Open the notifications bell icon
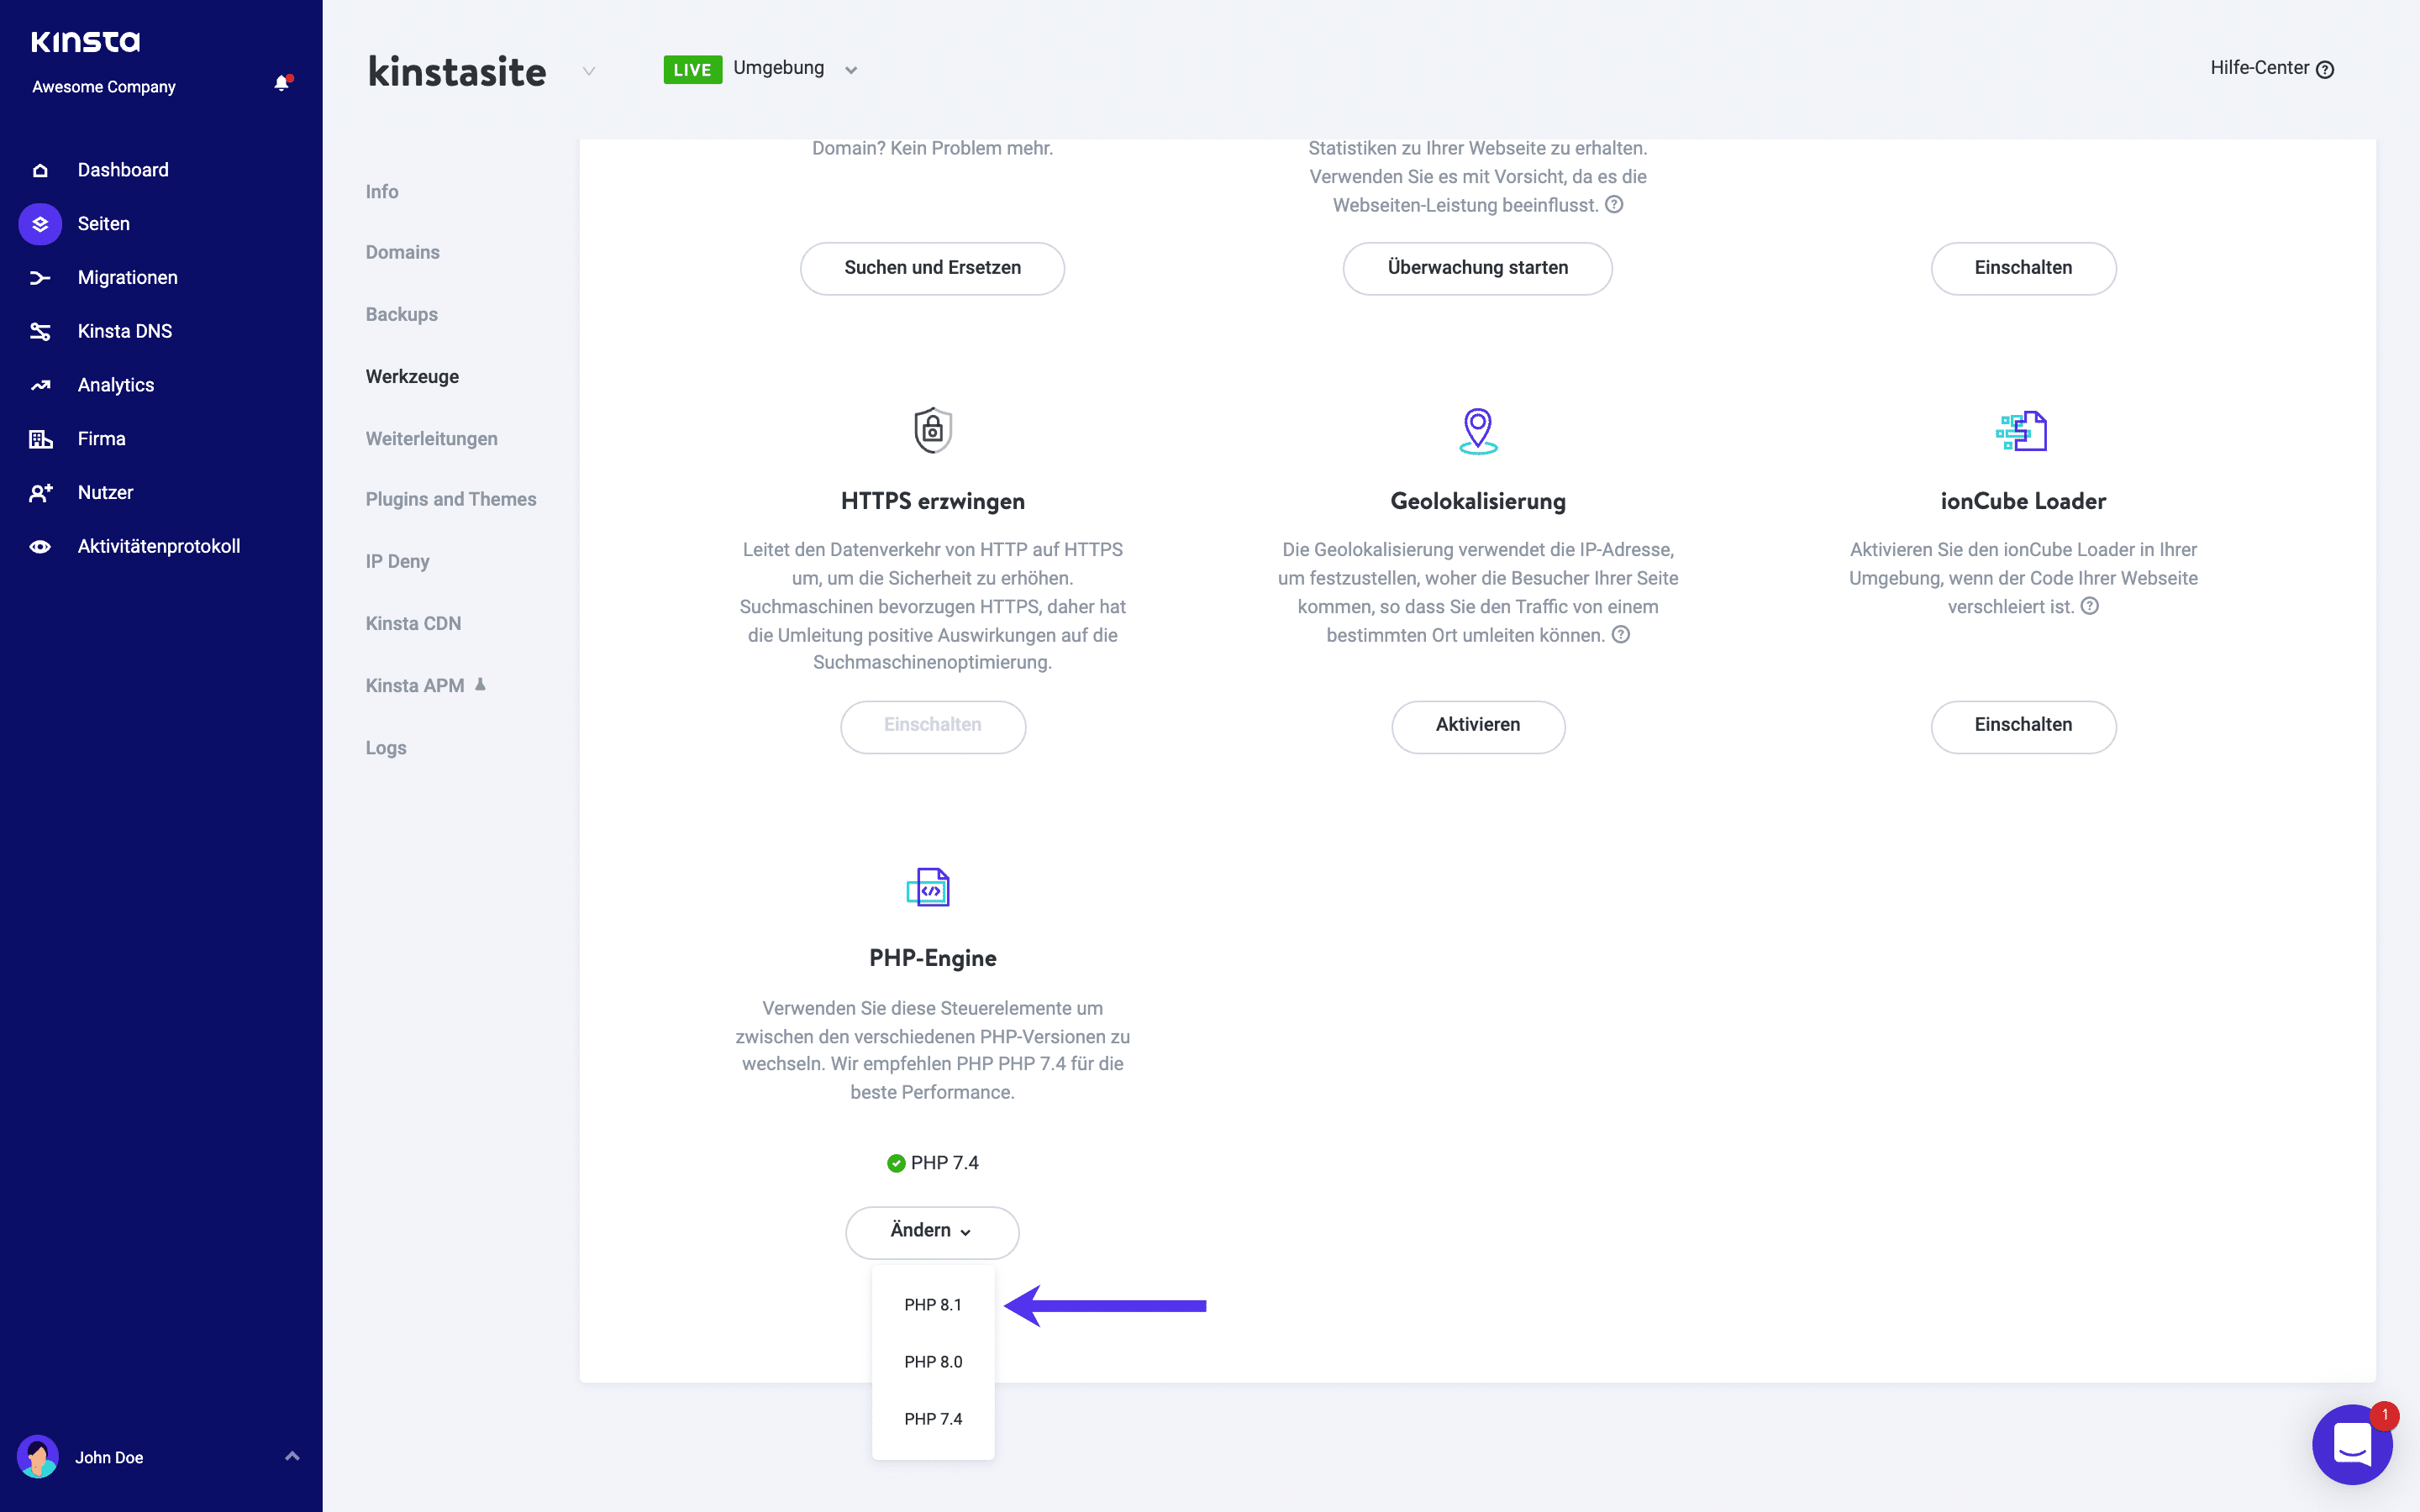The width and height of the screenshot is (2420, 1512). [283, 84]
